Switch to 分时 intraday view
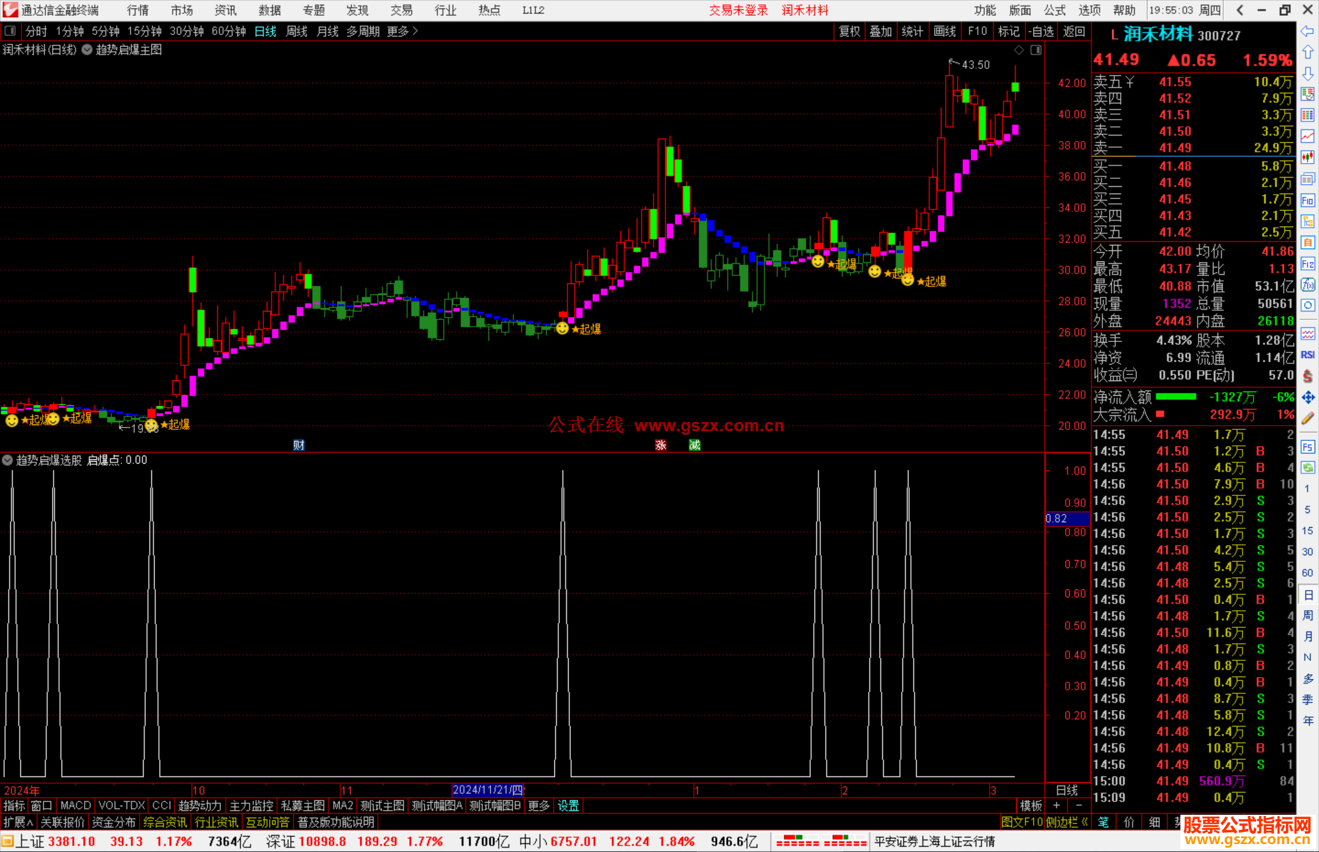This screenshot has height=852, width=1319. 36,31
